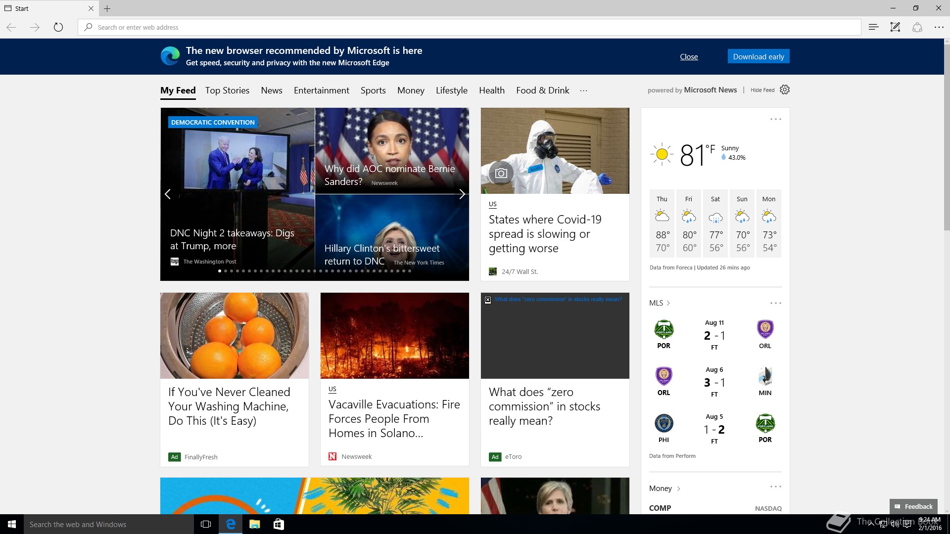
Task: Click the Edge icon in the taskbar
Action: [x=230, y=524]
